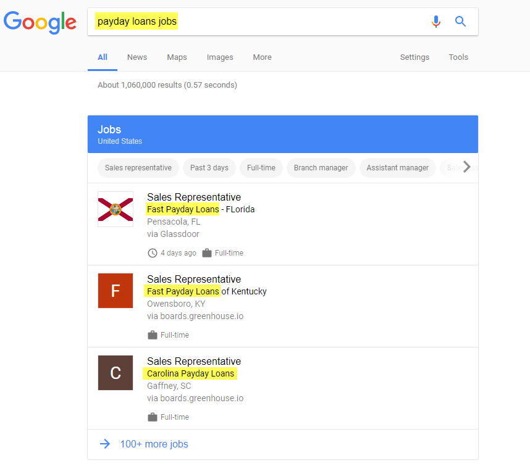The height and width of the screenshot is (466, 530).
Task: Click the blue search magnifier icon
Action: (460, 22)
